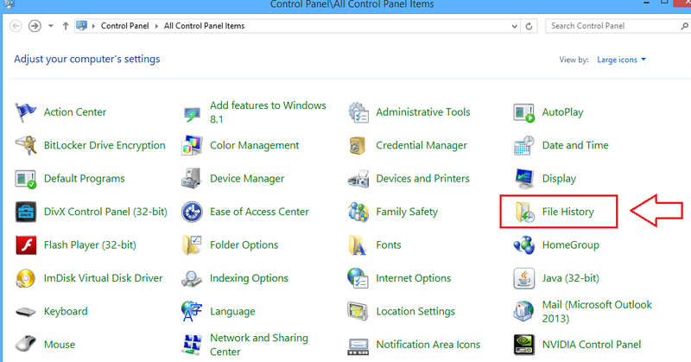The image size is (691, 362).
Task: Click the Notification Area Icons icon
Action: pos(358,346)
